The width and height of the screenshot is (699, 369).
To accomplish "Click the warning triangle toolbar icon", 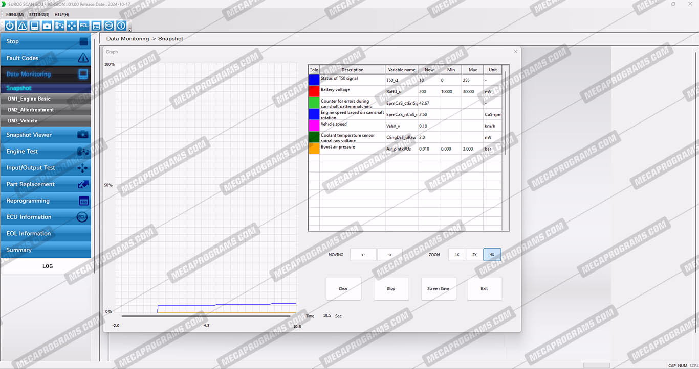I will pyautogui.click(x=22, y=26).
